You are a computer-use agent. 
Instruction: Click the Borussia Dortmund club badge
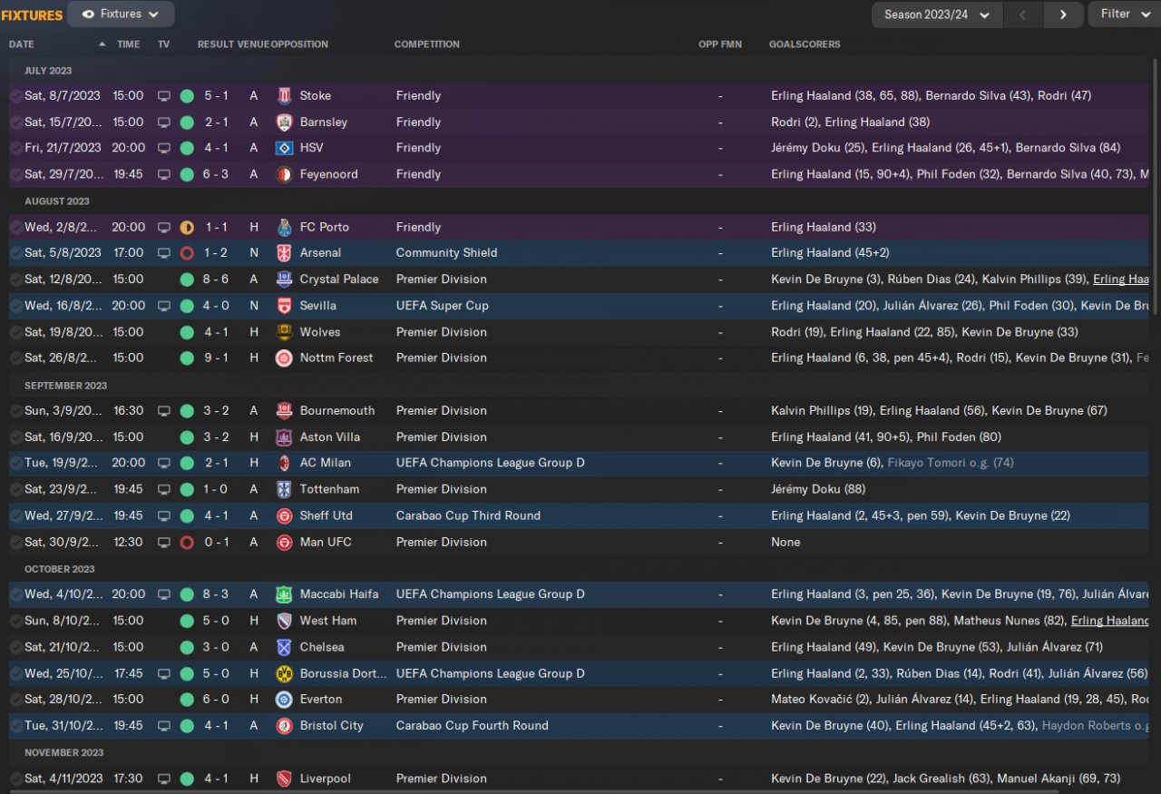tap(284, 673)
